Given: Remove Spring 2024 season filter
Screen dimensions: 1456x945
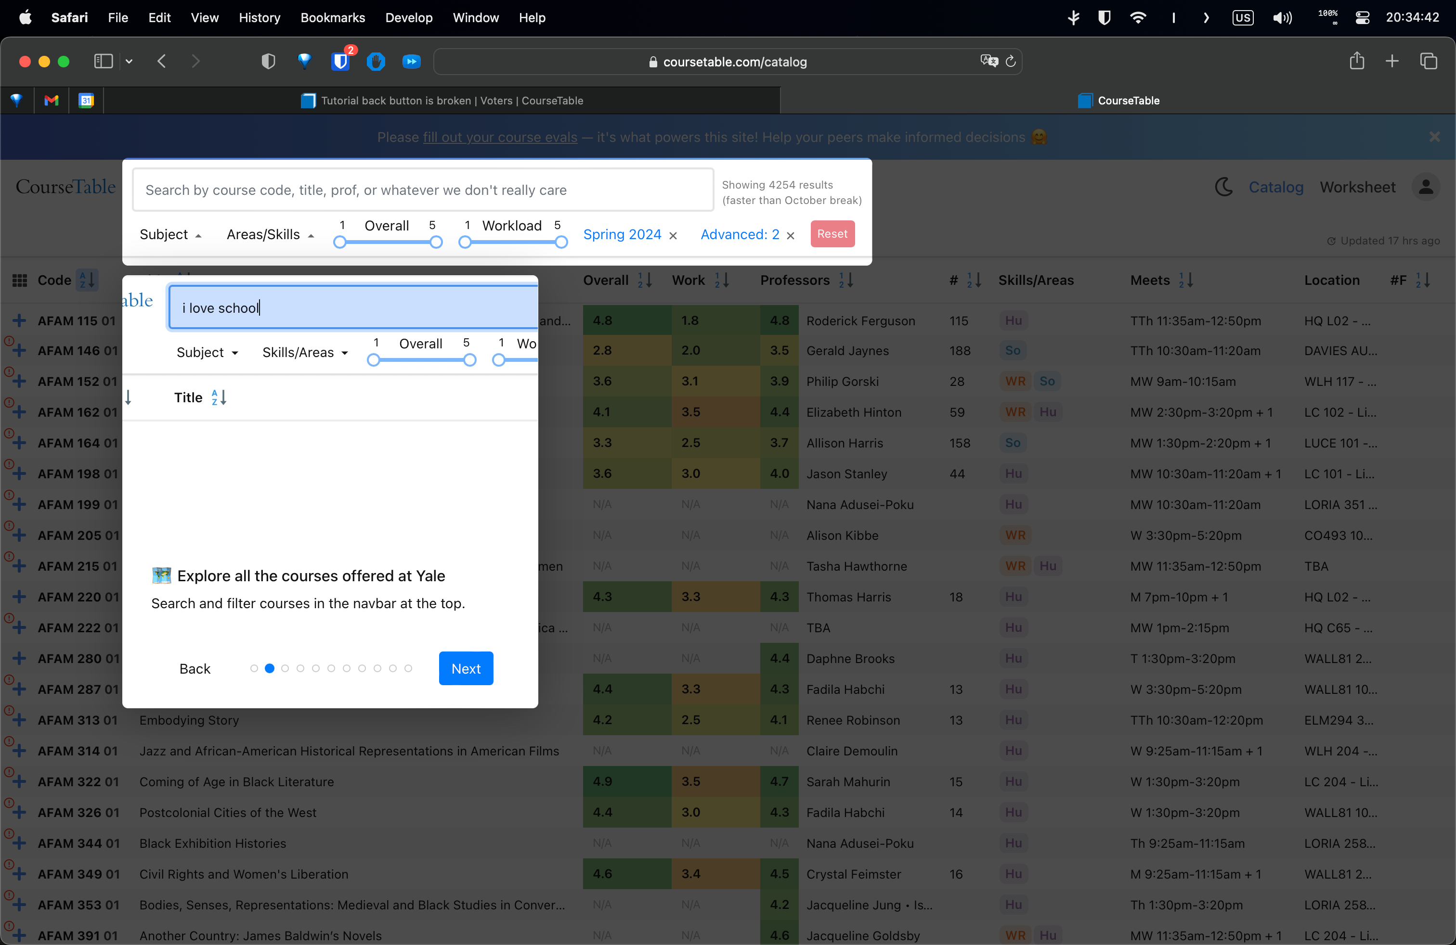Looking at the screenshot, I should click(x=673, y=235).
